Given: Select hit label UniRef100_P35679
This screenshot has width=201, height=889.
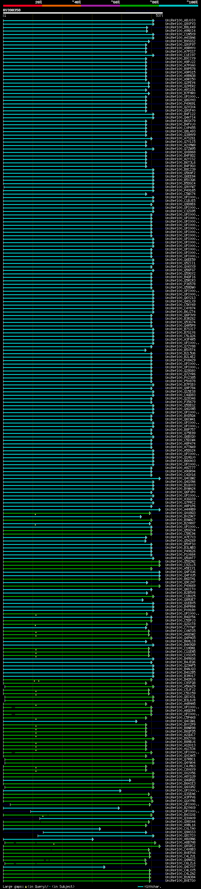Looking at the screenshot, I should coord(180,402).
